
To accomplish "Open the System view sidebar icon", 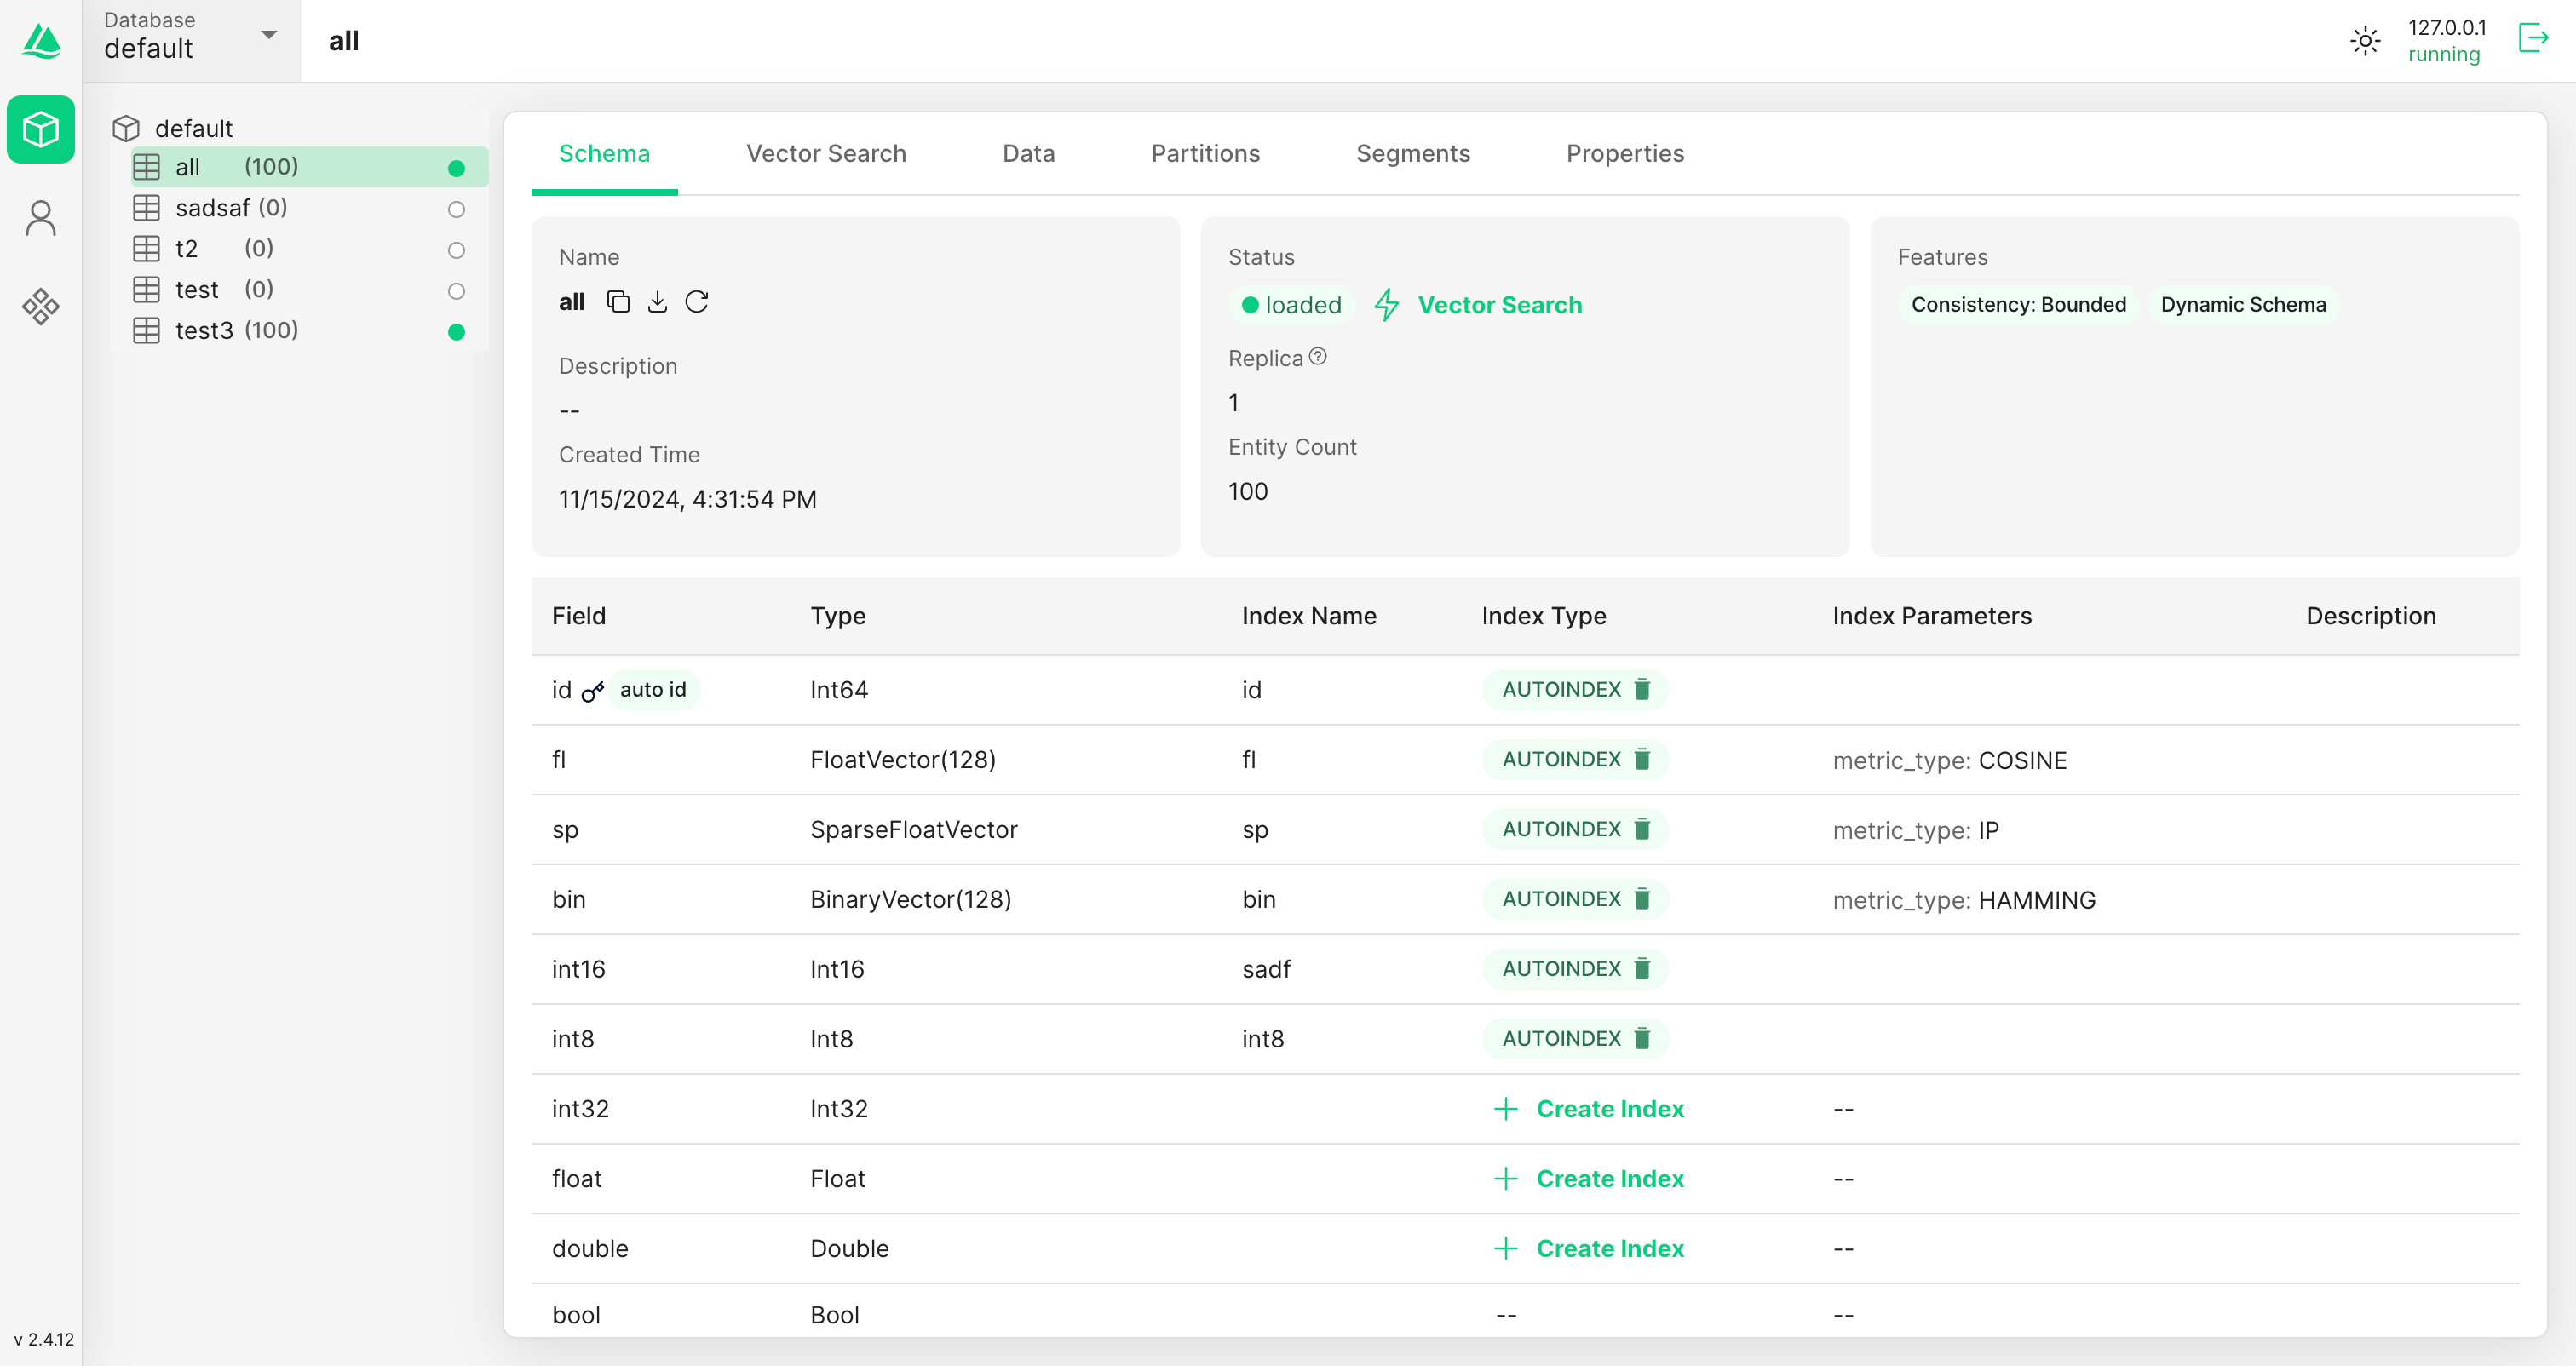I will tap(41, 306).
